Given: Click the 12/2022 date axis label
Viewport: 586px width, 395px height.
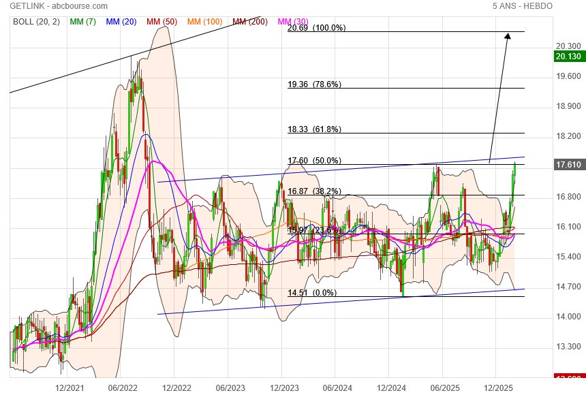Looking at the screenshot, I should click(x=176, y=388).
